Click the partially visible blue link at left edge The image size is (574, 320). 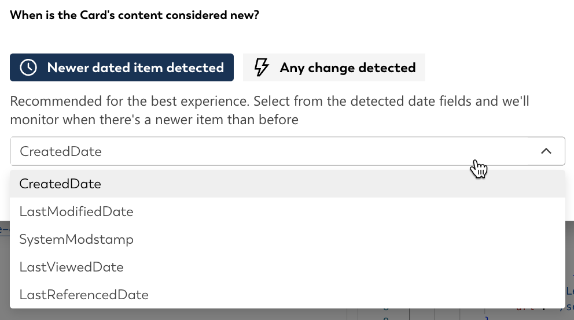5,229
